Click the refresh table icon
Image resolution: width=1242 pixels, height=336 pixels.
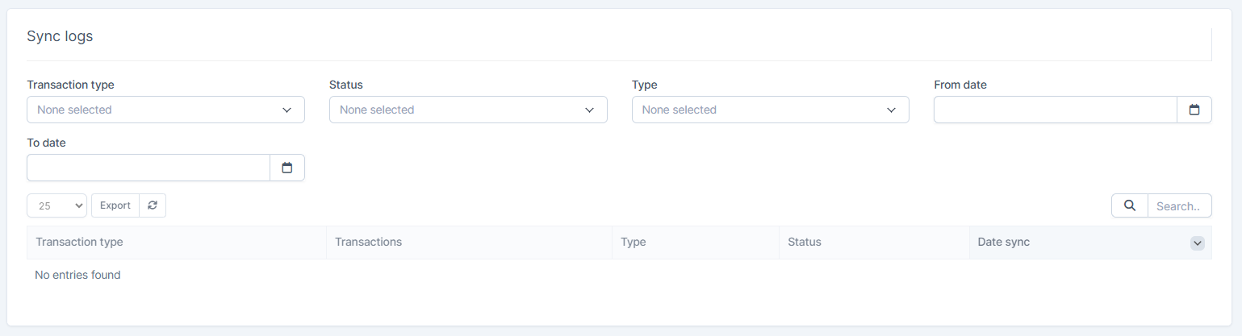coord(153,205)
